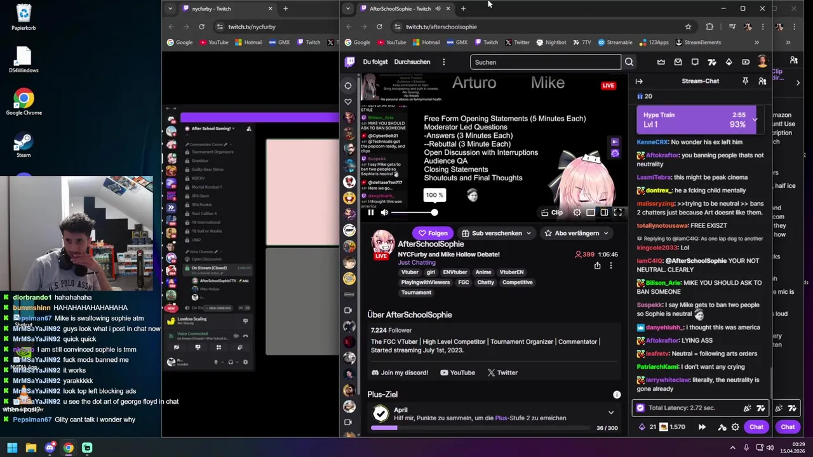Click the Join my discord! link
This screenshot has height=457, width=813.
click(x=400, y=373)
